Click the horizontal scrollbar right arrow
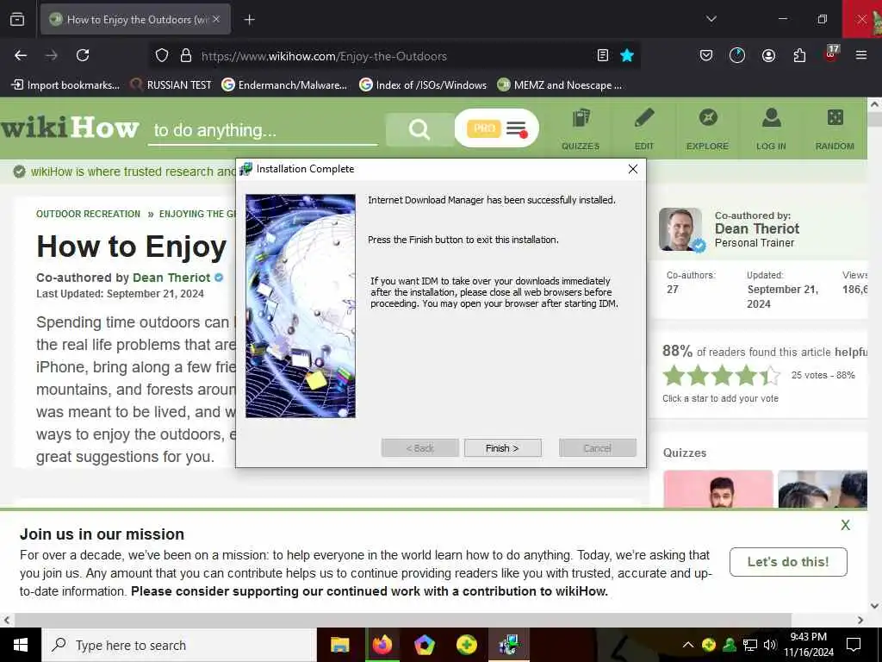882x662 pixels. click(860, 620)
